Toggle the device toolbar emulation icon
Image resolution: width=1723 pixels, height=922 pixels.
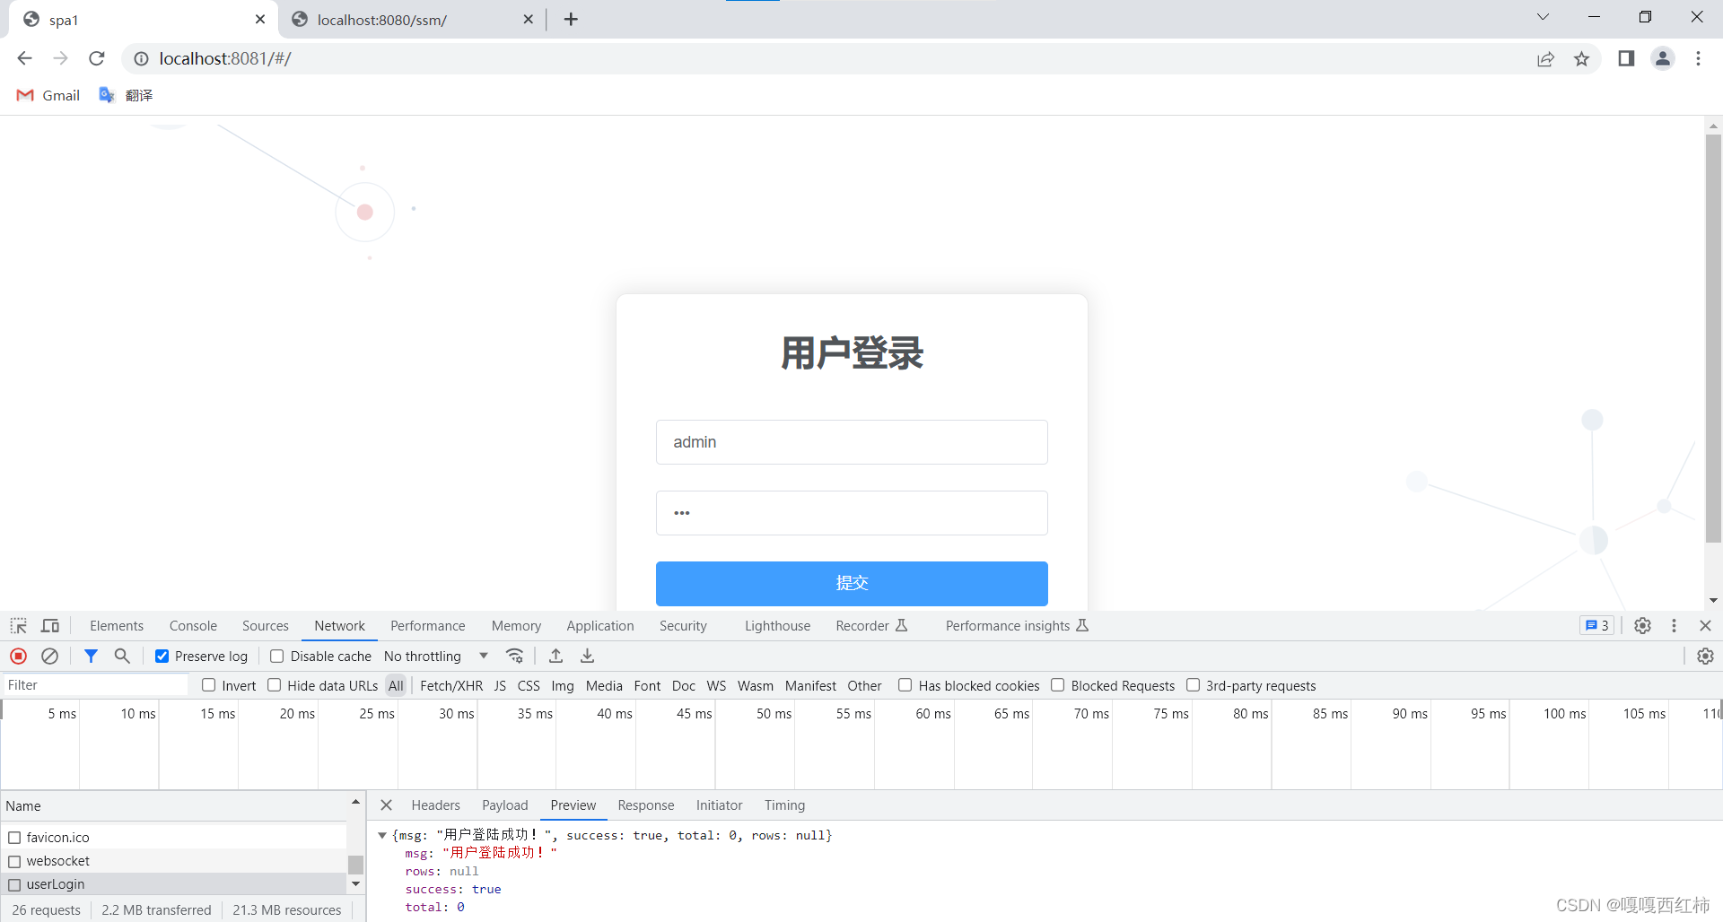tap(50, 625)
